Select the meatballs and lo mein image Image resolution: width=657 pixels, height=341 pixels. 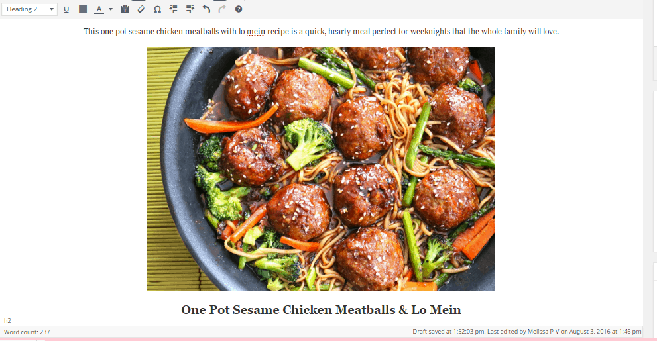321,169
